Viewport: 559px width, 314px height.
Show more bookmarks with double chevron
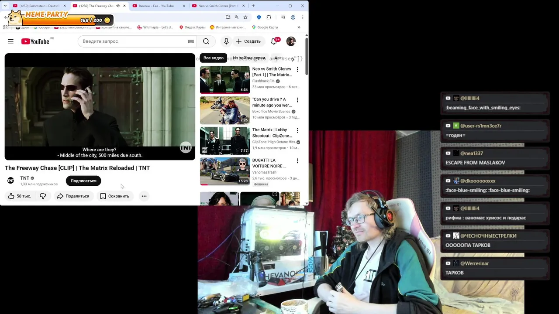tap(299, 27)
